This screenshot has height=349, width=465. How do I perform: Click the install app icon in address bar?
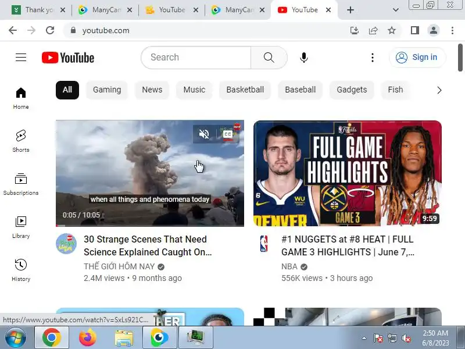click(x=355, y=30)
